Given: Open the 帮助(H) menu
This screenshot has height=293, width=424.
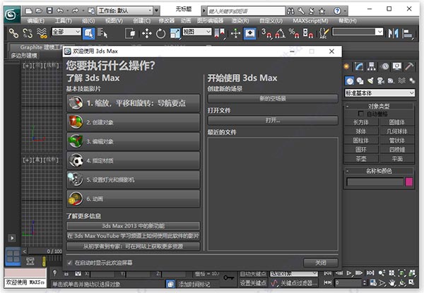Looking at the screenshot, I should (348, 20).
